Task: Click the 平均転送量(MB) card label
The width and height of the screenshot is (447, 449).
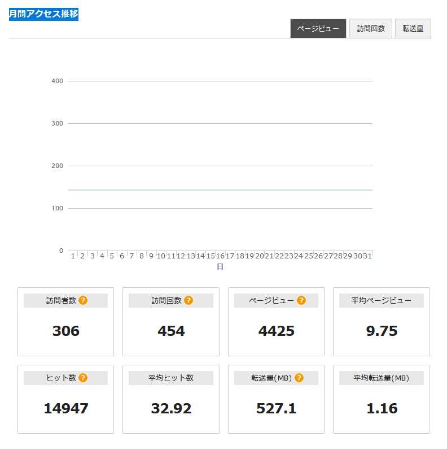Action: (x=382, y=378)
